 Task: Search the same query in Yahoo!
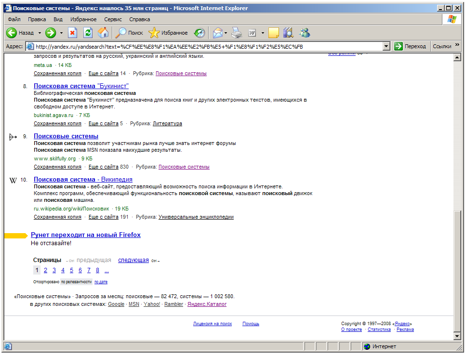pyautogui.click(x=152, y=304)
